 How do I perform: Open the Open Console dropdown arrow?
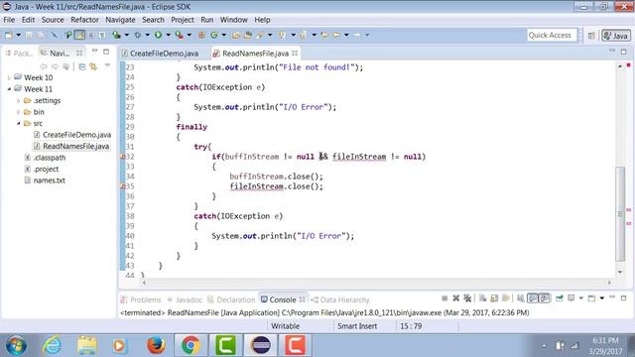pos(602,298)
